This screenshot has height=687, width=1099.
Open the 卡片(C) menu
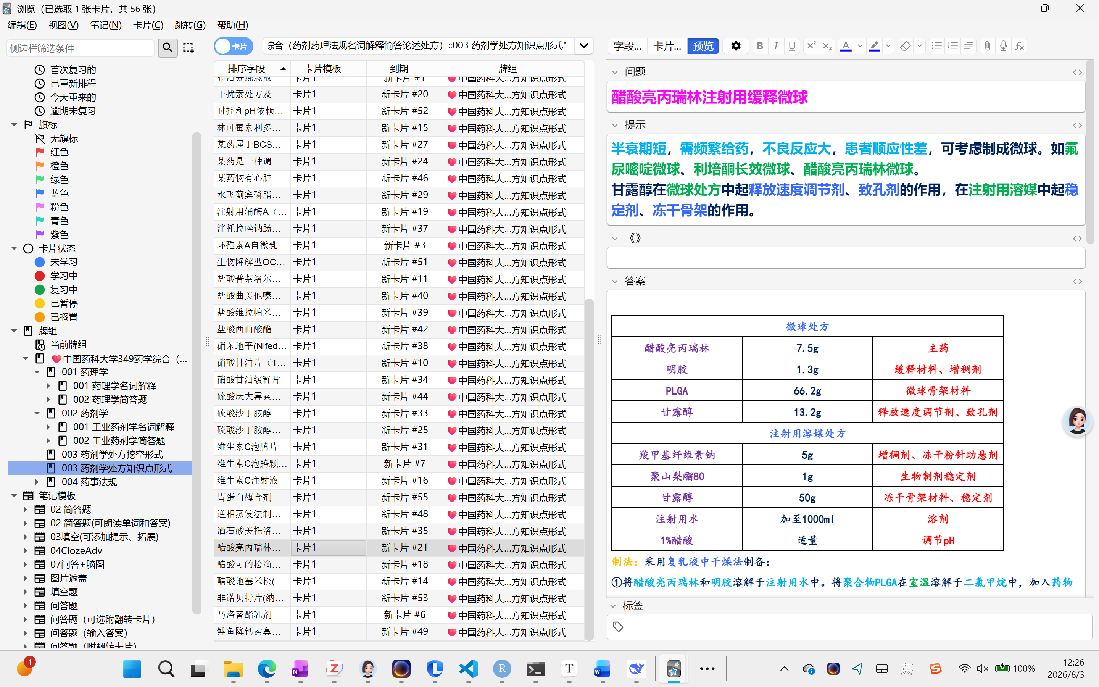coord(148,25)
